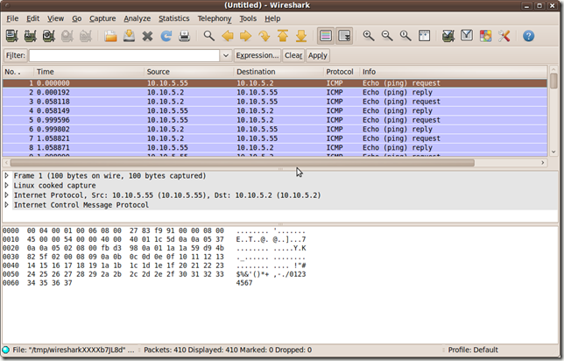Open the Help icon in toolbar

[x=528, y=36]
